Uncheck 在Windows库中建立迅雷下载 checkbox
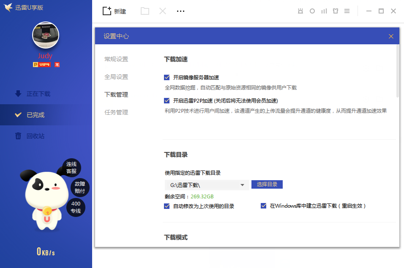The height and width of the screenshot is (268, 404). pyautogui.click(x=263, y=206)
